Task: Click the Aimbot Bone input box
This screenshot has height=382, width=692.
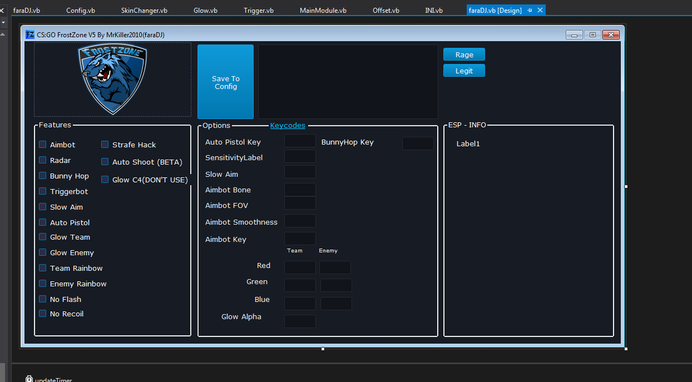Action: click(300, 190)
